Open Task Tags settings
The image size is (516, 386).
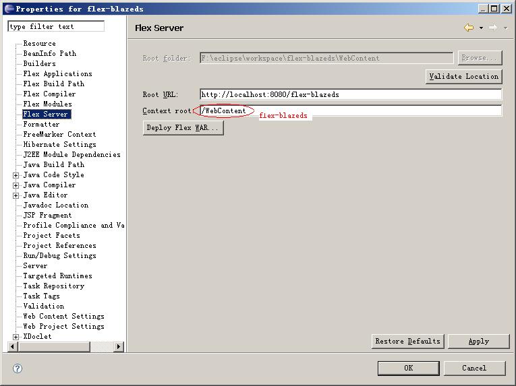point(41,296)
